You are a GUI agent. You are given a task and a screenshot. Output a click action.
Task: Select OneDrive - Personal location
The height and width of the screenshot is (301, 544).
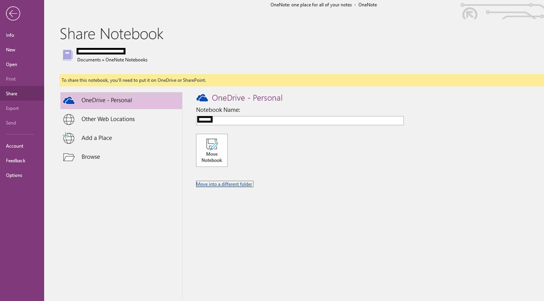[121, 100]
